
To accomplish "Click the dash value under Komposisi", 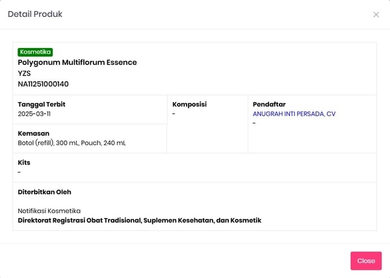I will [x=174, y=114].
